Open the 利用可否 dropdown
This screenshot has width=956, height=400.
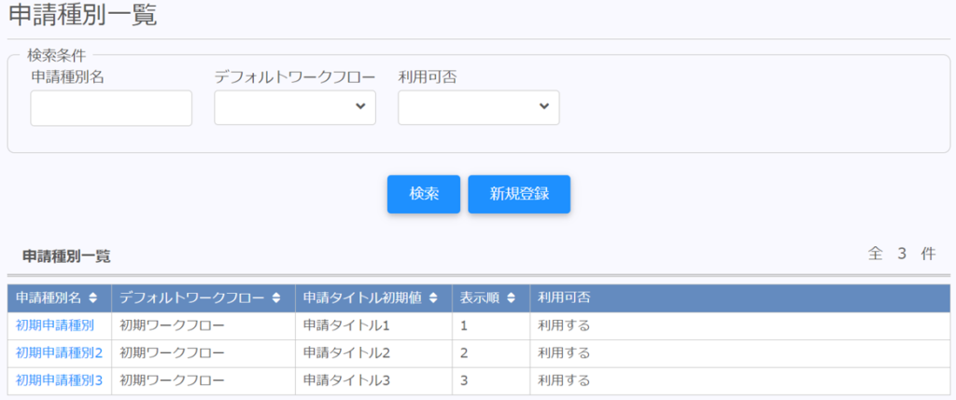[479, 107]
